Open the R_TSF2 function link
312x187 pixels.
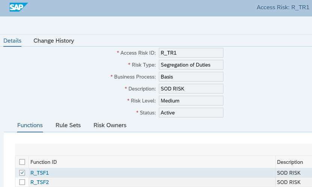coord(39,182)
